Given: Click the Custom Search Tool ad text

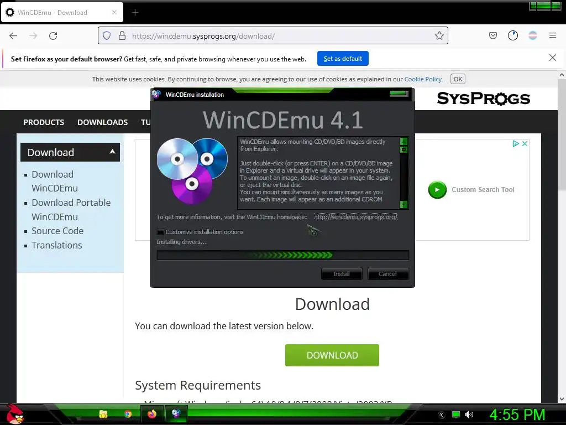Looking at the screenshot, I should [483, 190].
